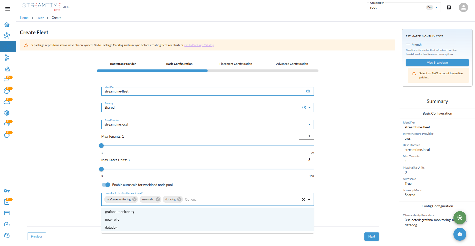475x246 pixels.
Task: Go to Home via sidebar house icon
Action: 7,25
